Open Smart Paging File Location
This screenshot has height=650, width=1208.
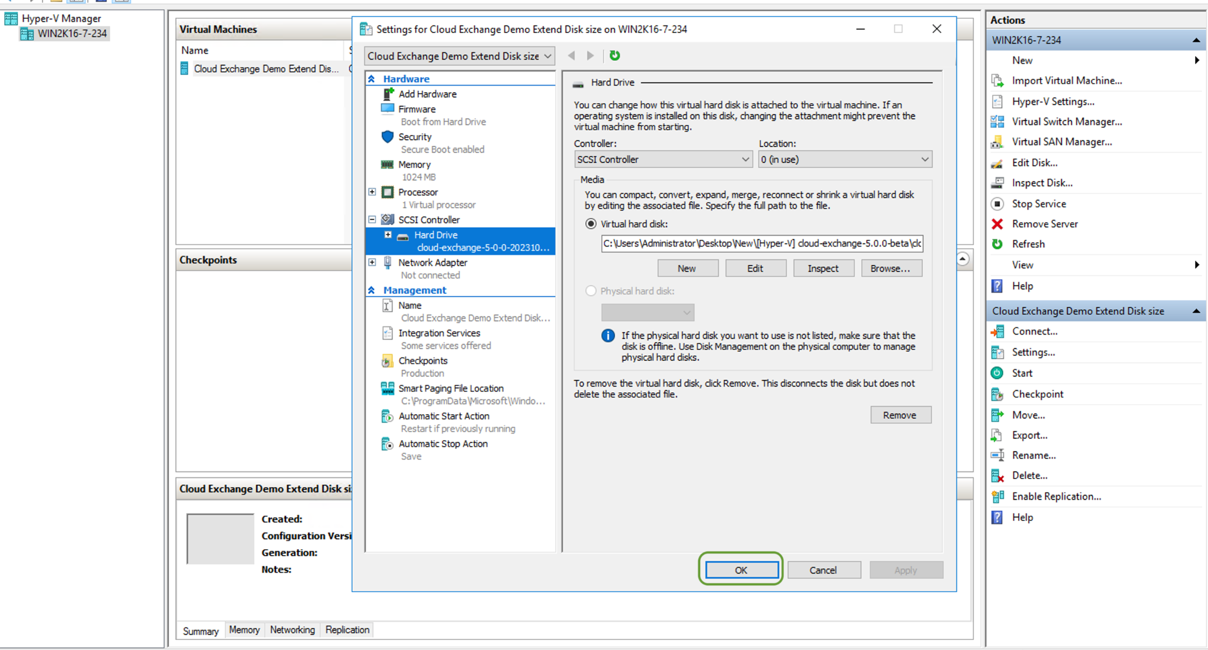point(451,389)
